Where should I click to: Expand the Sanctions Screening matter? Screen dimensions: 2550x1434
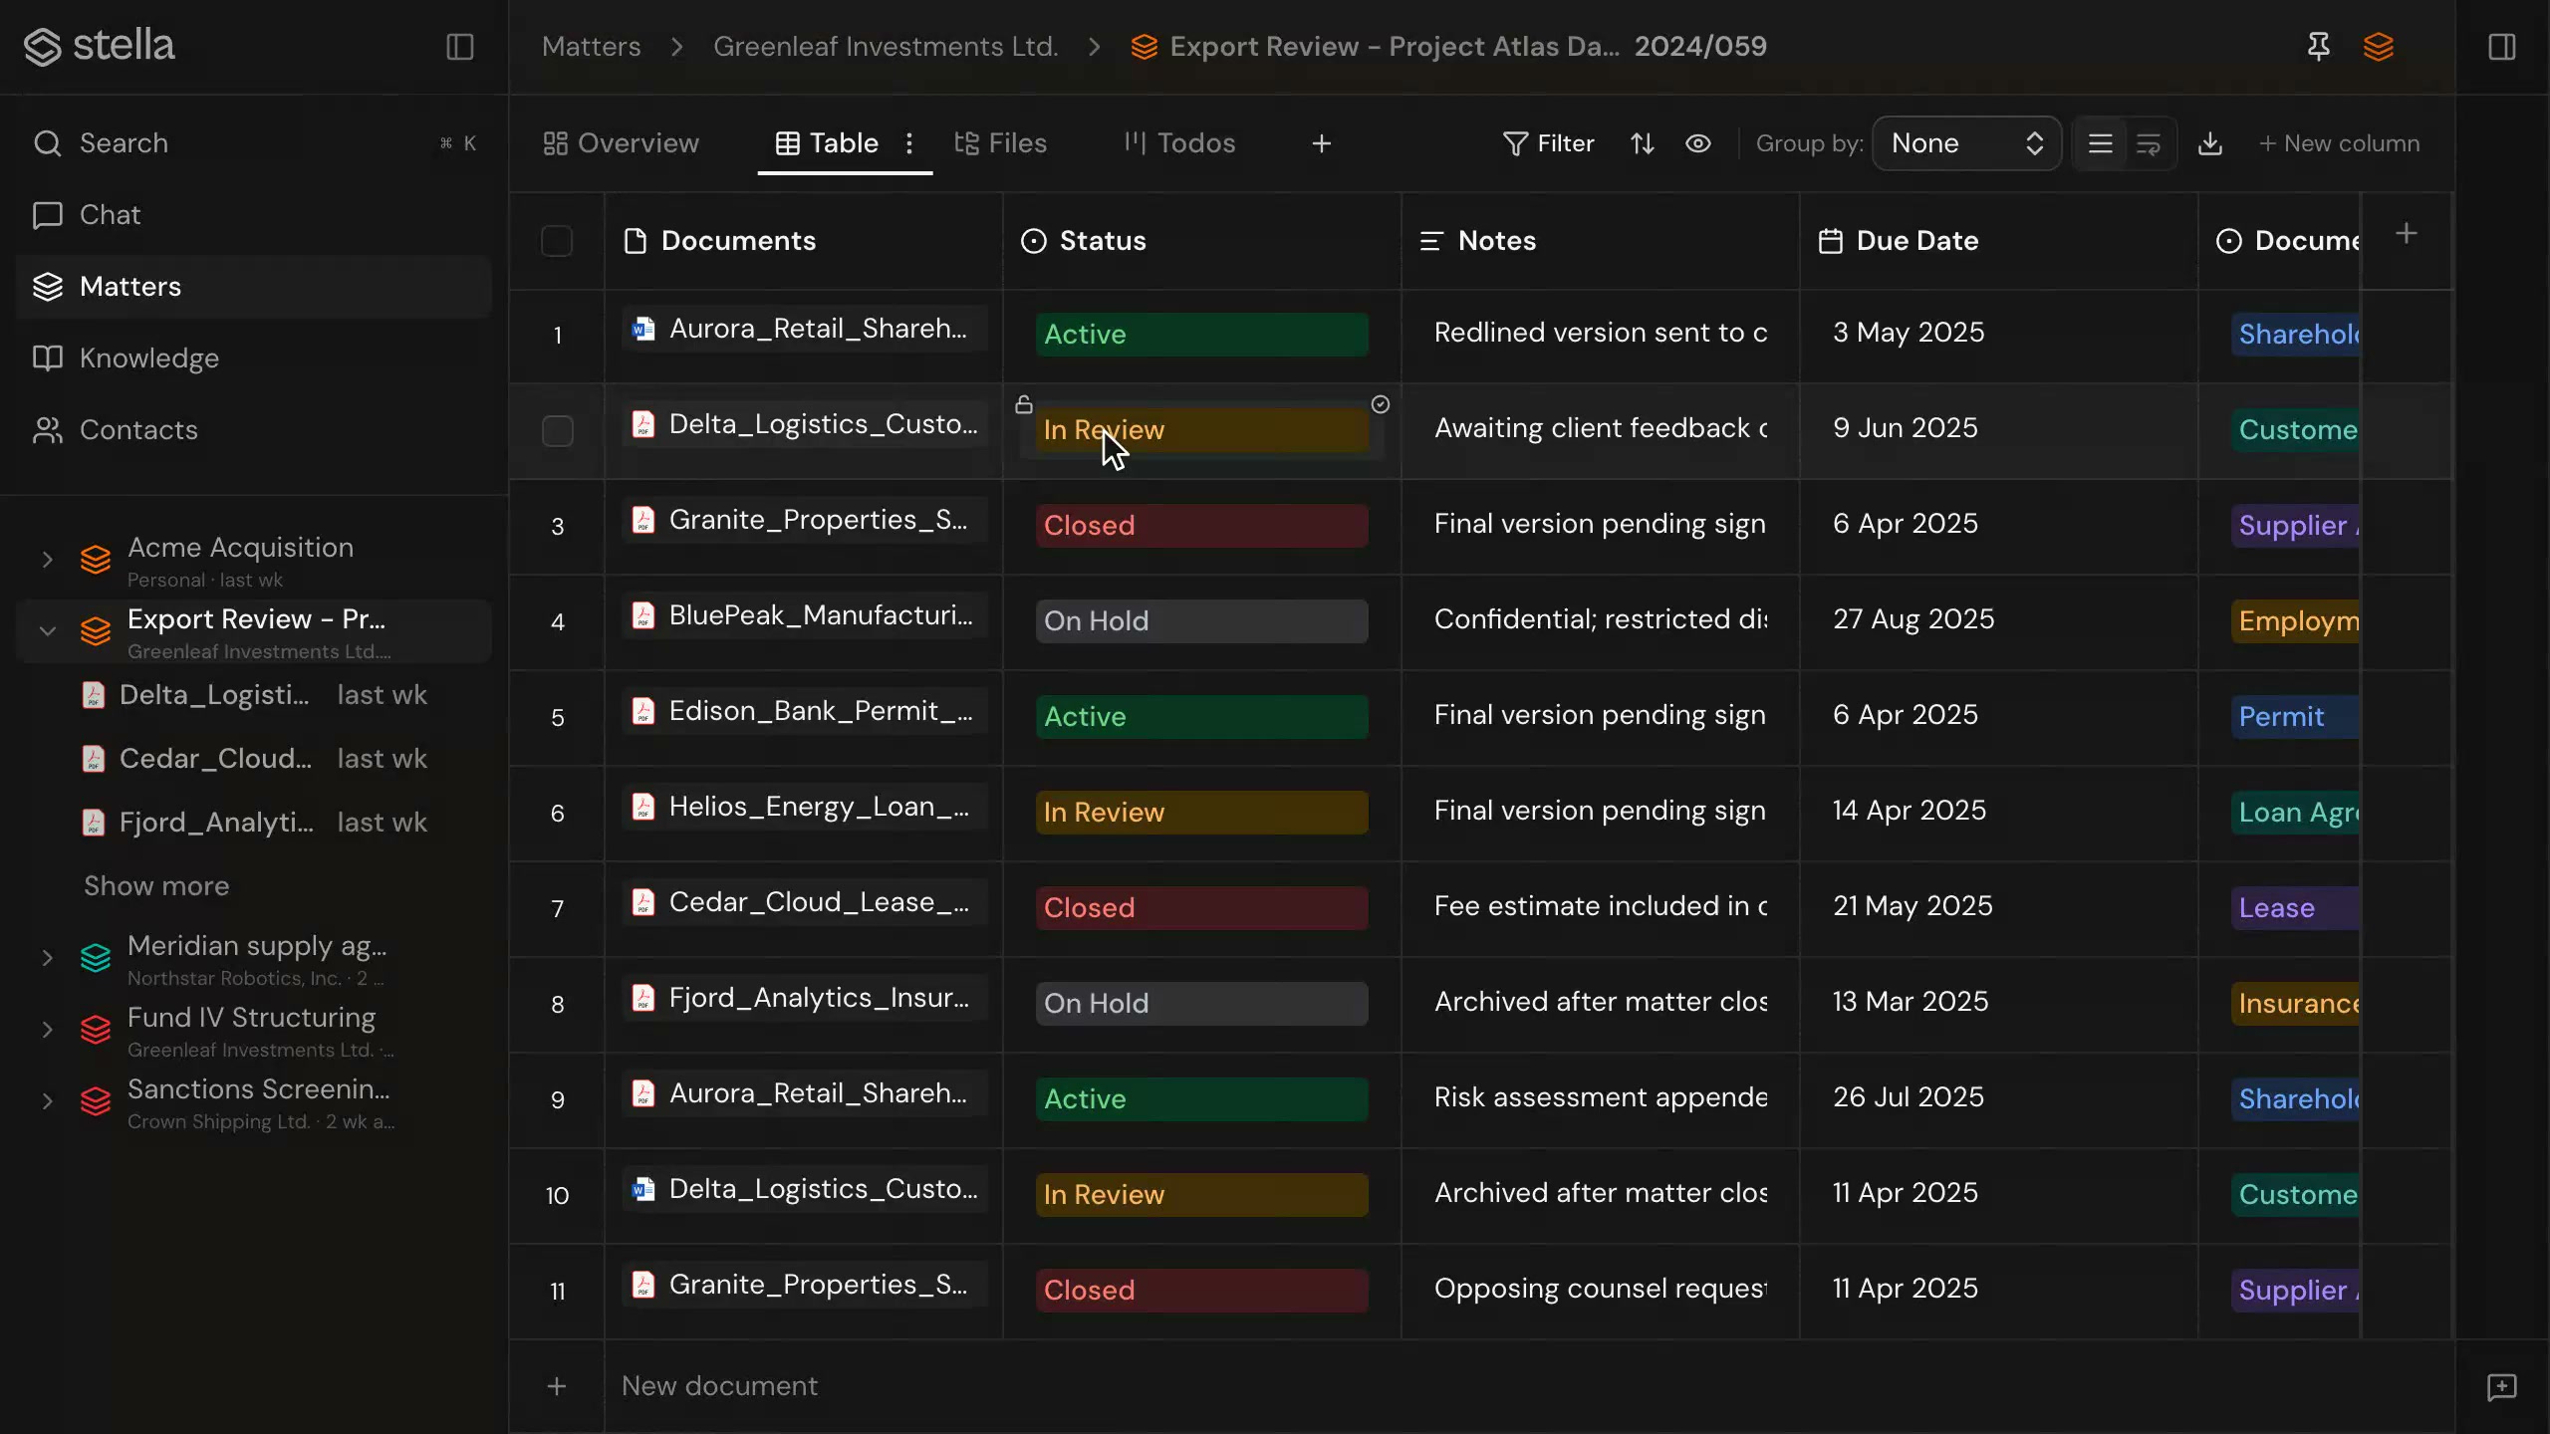[47, 1101]
